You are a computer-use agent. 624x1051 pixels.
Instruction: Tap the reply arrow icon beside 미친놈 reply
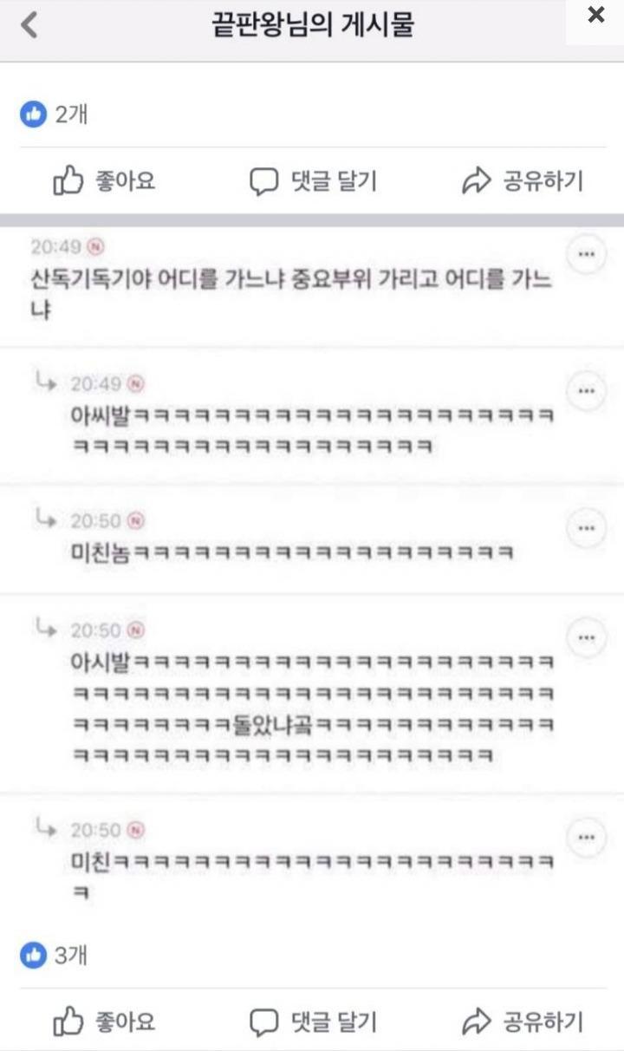46,519
